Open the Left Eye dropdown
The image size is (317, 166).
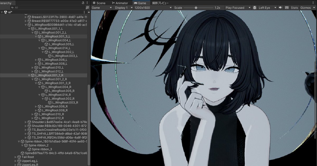point(267,8)
